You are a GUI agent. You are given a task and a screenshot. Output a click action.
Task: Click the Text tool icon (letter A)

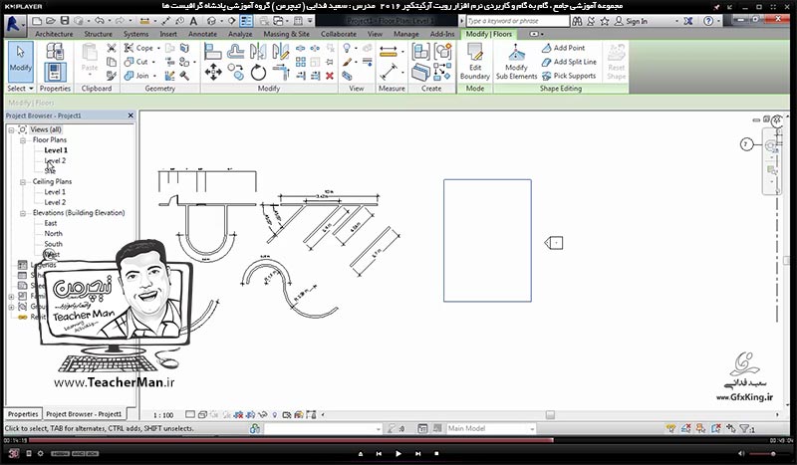[193, 21]
